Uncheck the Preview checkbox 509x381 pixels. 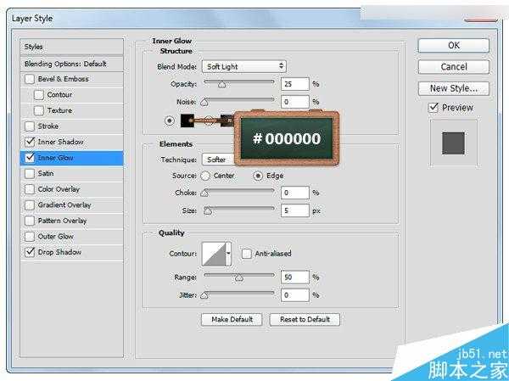[433, 108]
